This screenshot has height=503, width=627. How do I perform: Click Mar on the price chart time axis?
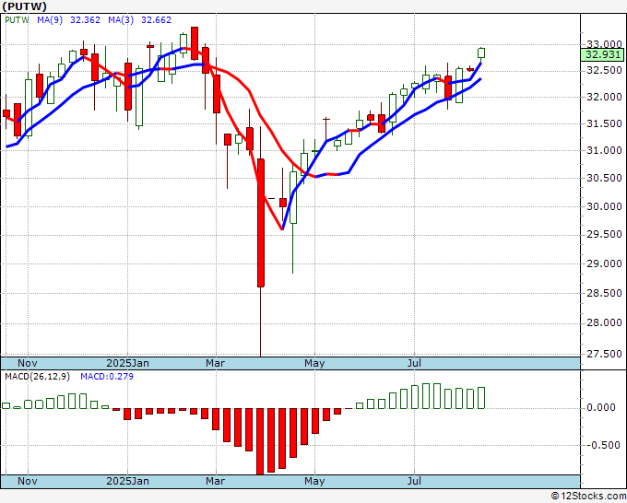pyautogui.click(x=215, y=363)
